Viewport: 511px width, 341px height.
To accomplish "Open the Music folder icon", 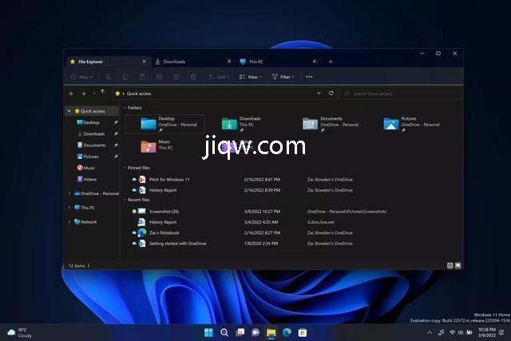I will point(149,146).
